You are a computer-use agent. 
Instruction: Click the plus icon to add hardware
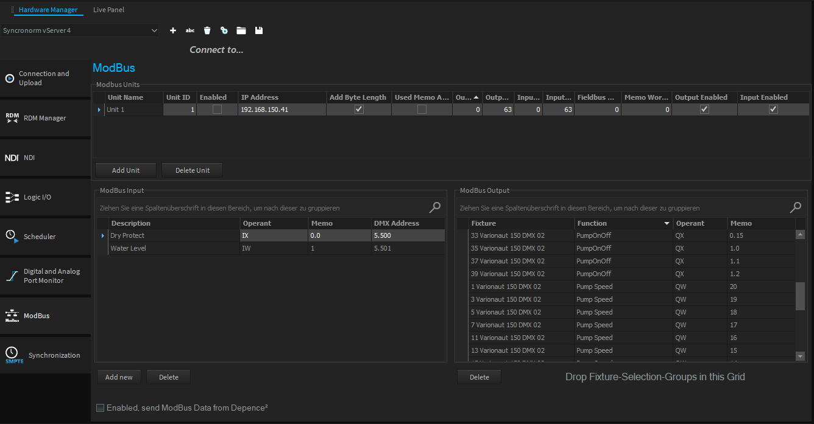(x=173, y=30)
